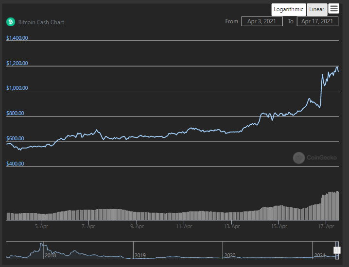Screen dimensions: 349x267
Task: Edit the From date field Apr 3, 2021
Action: coord(262,21)
